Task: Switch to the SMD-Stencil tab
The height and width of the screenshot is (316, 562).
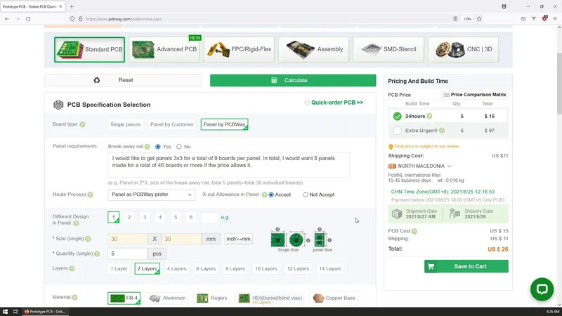Action: click(388, 50)
